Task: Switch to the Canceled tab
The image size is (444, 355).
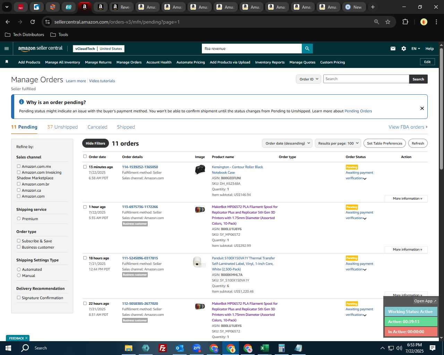Action: coord(97,127)
